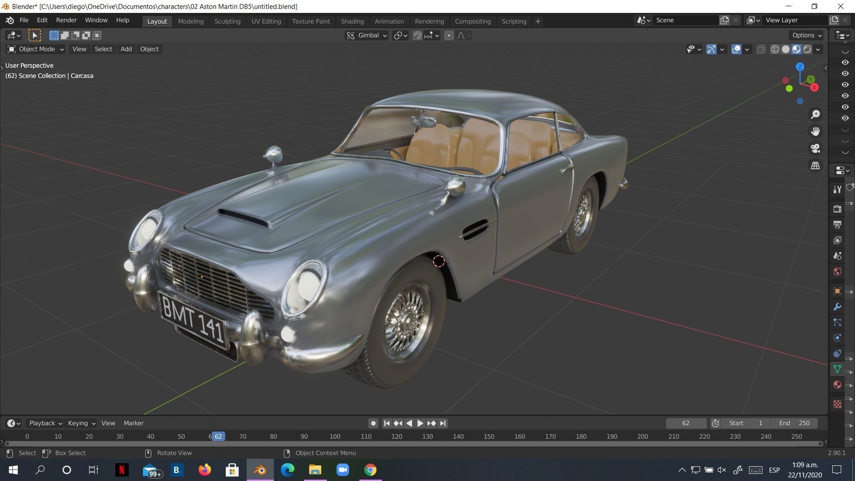Open the File menu

(24, 20)
